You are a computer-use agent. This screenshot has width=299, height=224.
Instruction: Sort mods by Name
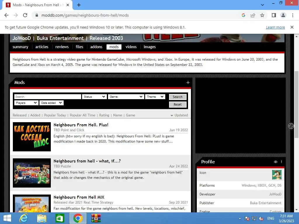pos(117,115)
